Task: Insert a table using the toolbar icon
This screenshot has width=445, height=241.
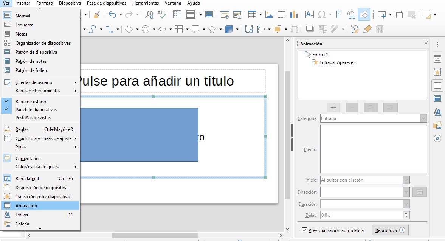Action: pyautogui.click(x=252, y=14)
